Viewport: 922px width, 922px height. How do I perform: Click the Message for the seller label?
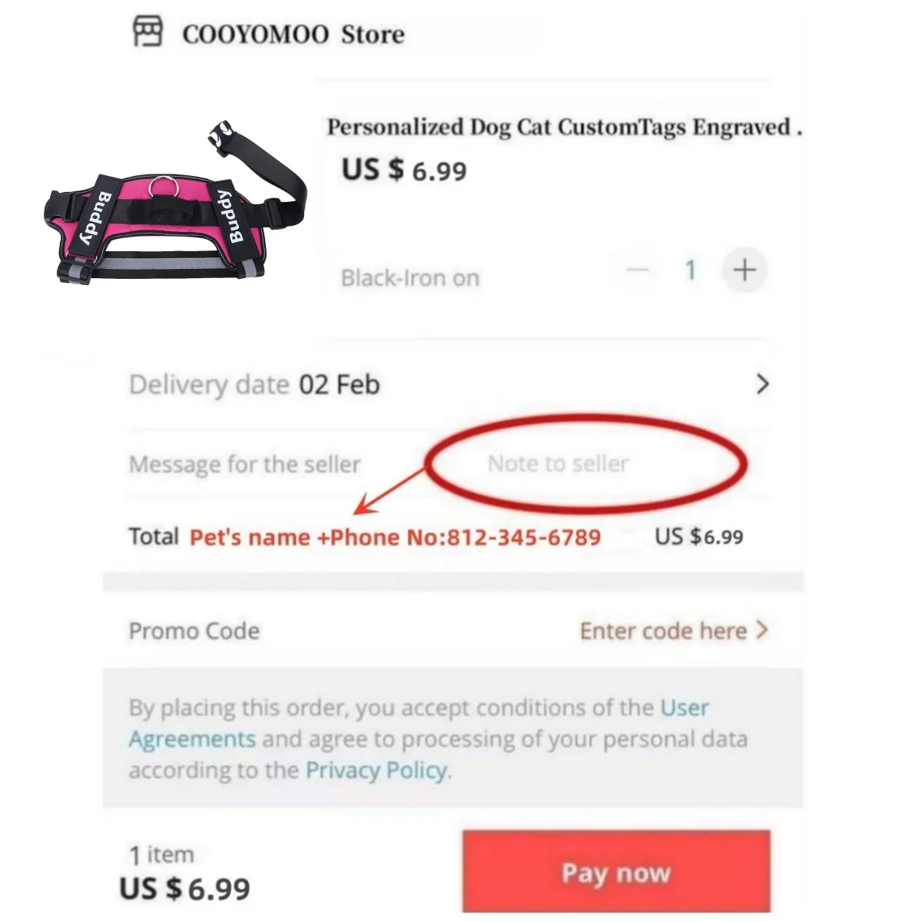244,464
